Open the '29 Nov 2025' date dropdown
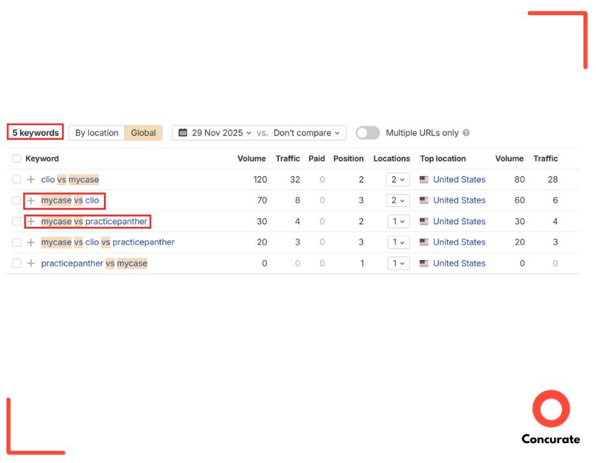 [x=219, y=132]
